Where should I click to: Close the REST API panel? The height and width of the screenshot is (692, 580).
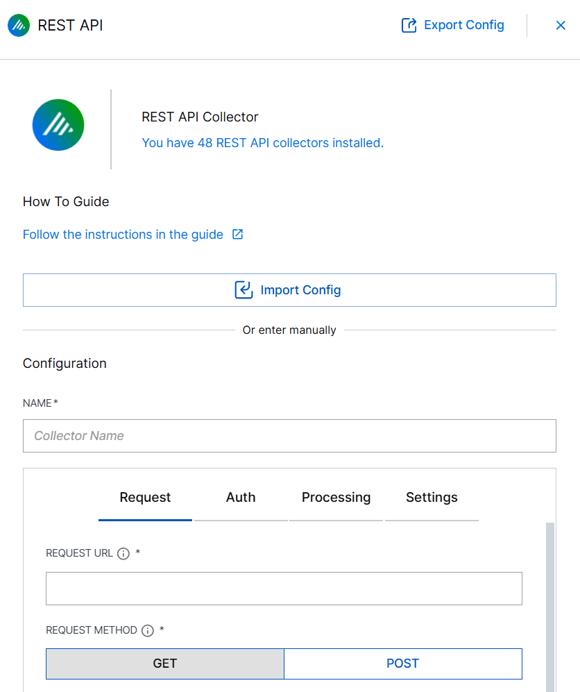561,26
